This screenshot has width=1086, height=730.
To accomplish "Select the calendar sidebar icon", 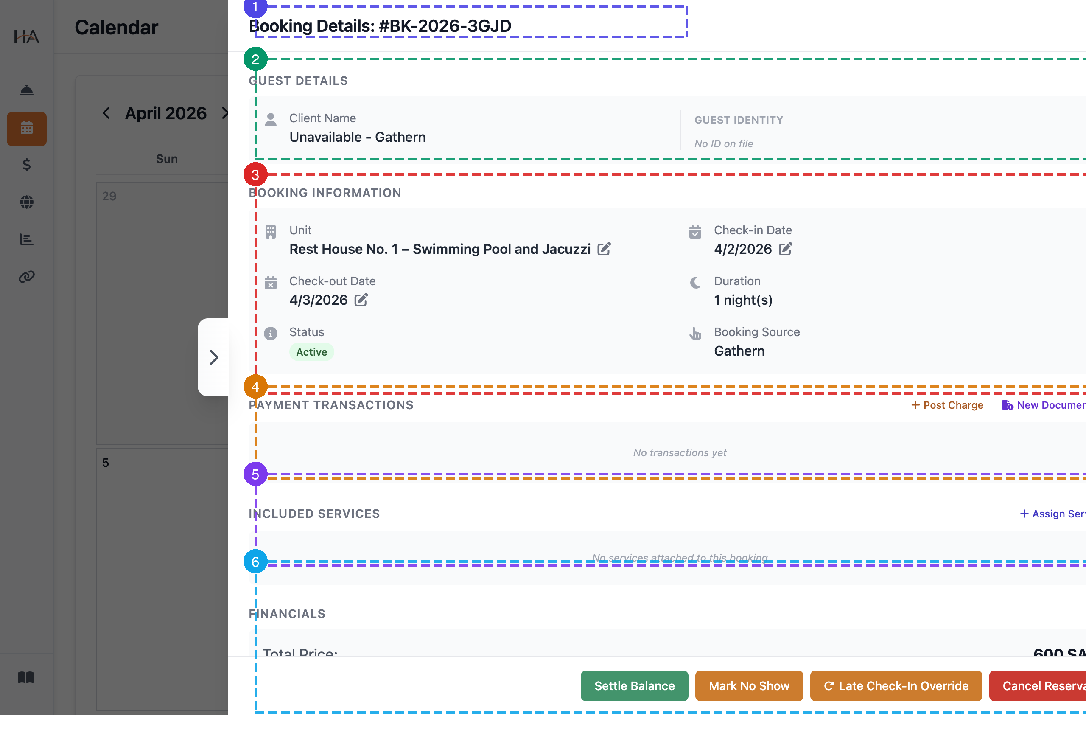I will [x=27, y=129].
